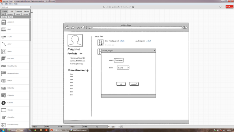Filter components by Media

click(4, 17)
